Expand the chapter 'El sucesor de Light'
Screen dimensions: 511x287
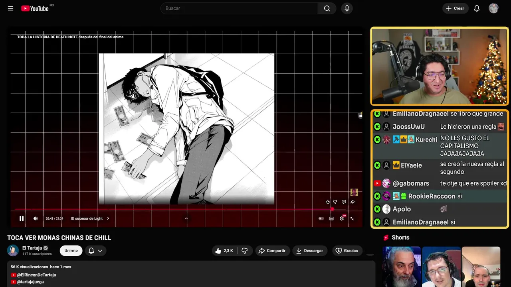click(90, 218)
